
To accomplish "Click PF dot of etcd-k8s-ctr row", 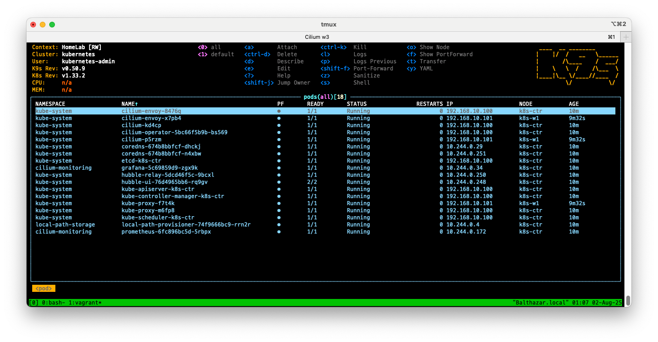I will 279,161.
